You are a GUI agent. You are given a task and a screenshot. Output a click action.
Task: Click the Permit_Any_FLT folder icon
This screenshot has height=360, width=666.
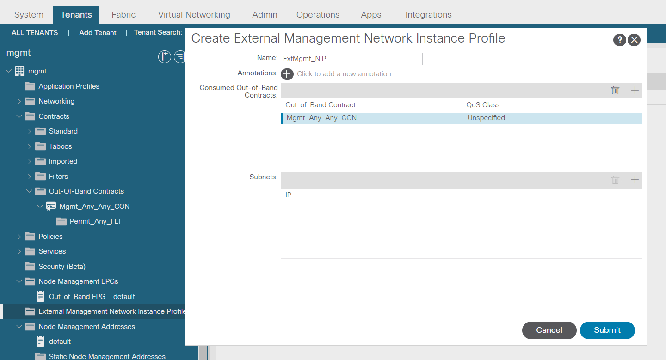coord(62,221)
